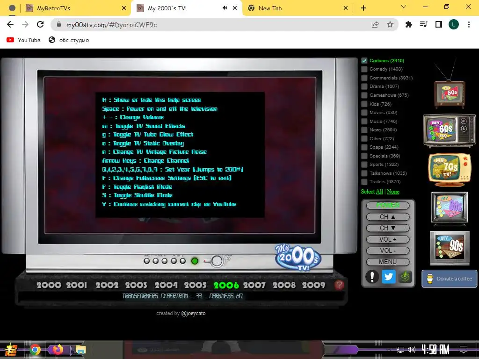Click the CH up button
479x359 pixels.
pyautogui.click(x=388, y=217)
